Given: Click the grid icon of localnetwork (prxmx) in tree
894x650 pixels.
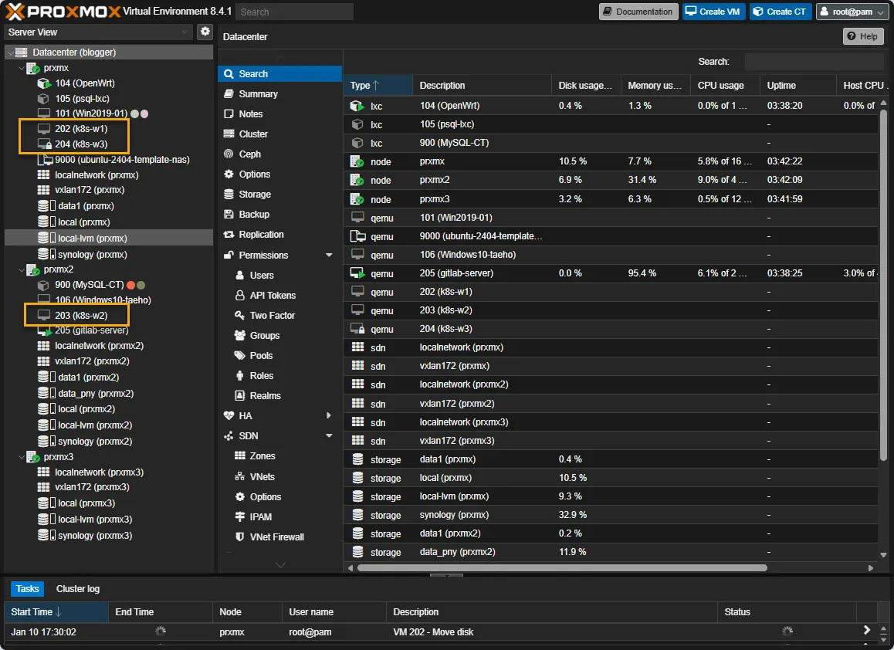Looking at the screenshot, I should [x=43, y=175].
